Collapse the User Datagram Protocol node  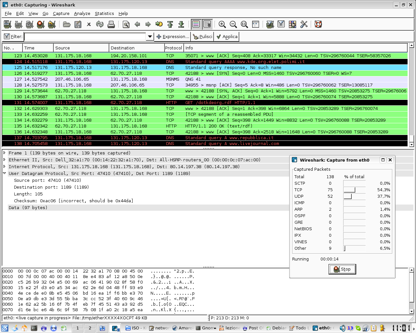point(5,173)
